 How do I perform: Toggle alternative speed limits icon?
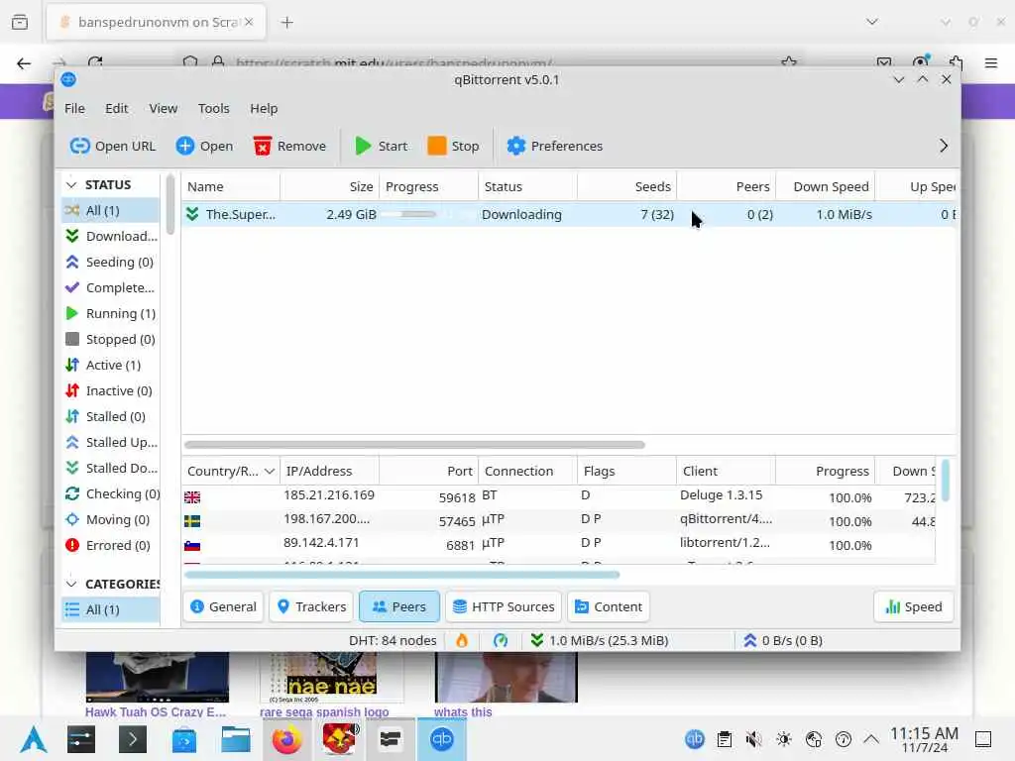[x=501, y=641]
